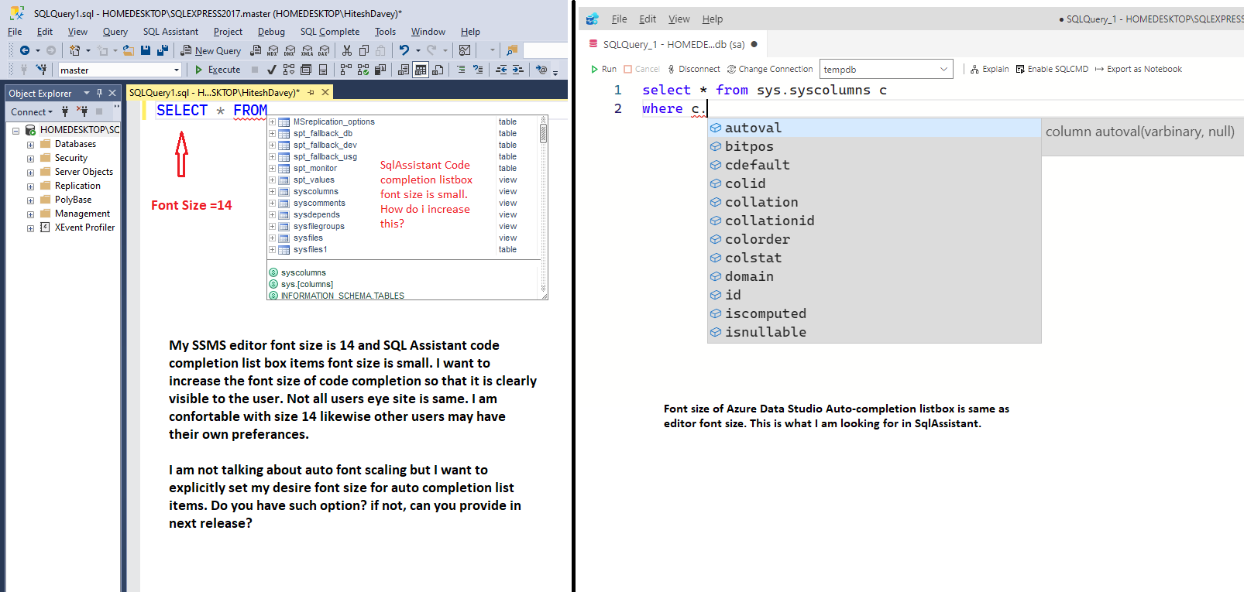Click Change Connection in Azure Data Studio
Screen dimensions: 1244x592
coord(770,69)
